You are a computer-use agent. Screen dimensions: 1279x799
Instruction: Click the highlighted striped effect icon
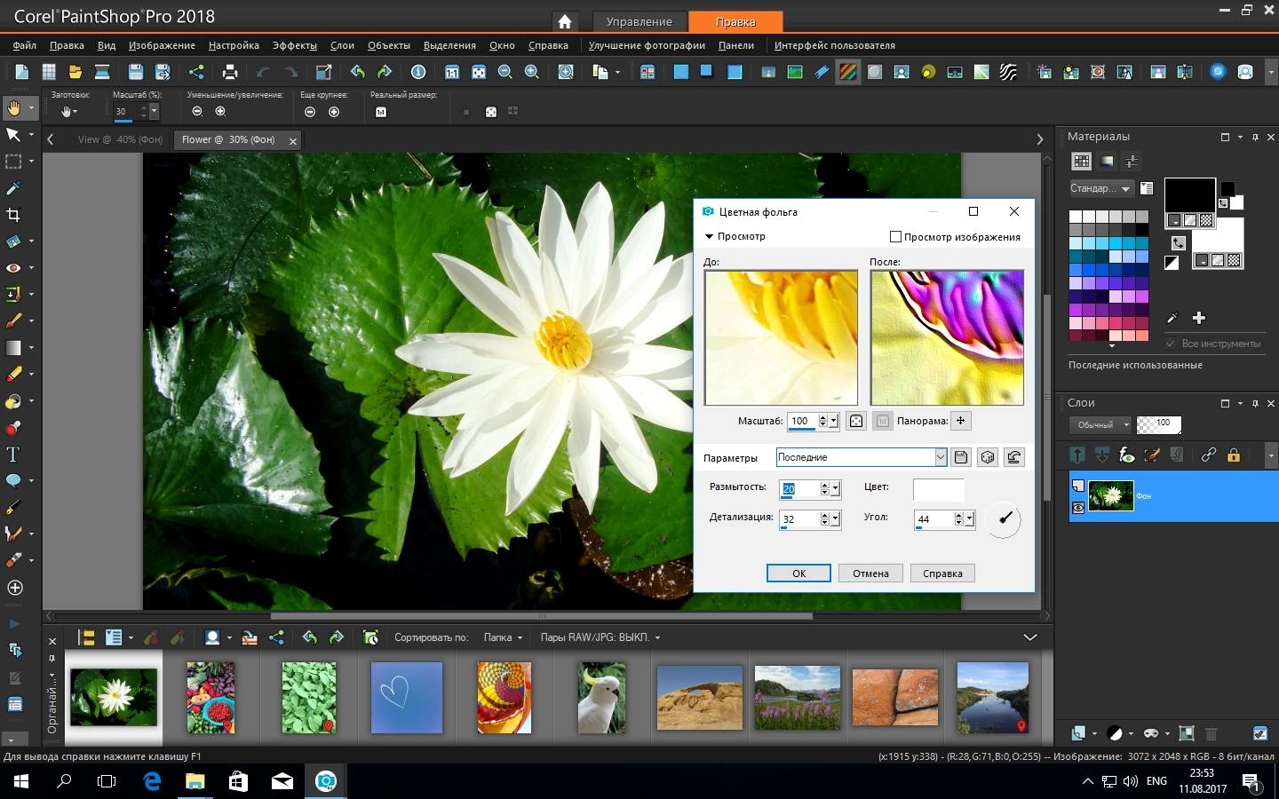click(848, 73)
